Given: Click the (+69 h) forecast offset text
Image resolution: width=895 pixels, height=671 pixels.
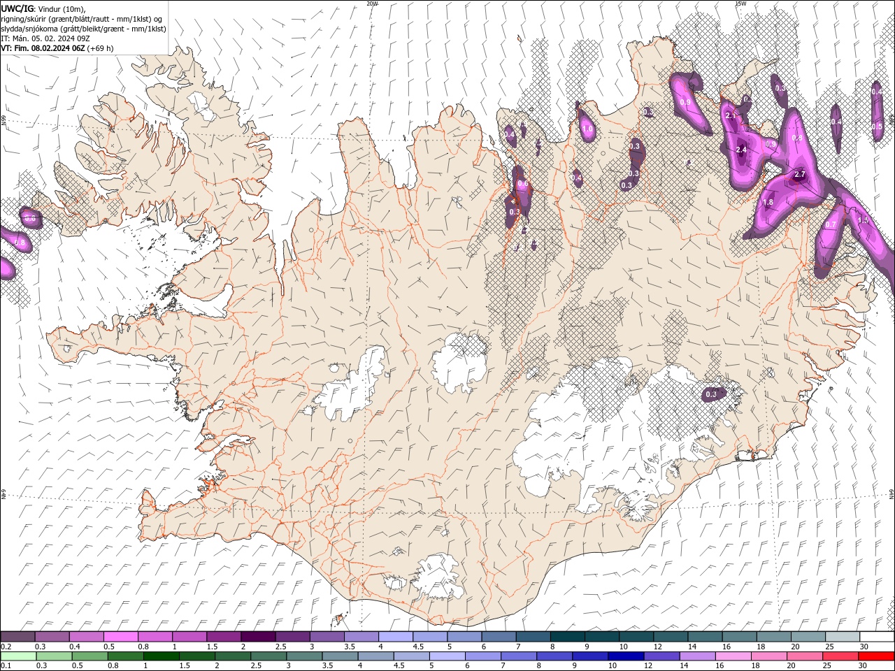Looking at the screenshot, I should point(101,48).
